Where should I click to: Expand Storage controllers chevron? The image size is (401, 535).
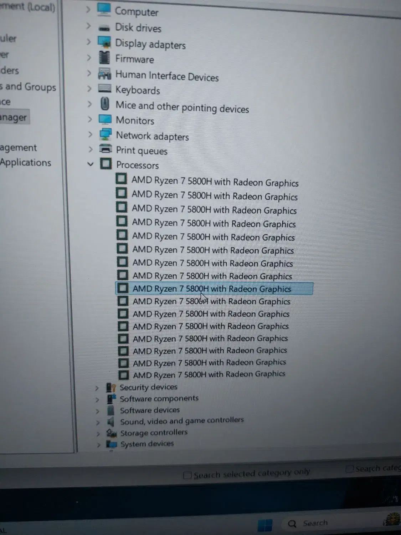click(98, 434)
